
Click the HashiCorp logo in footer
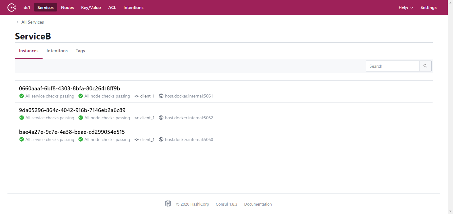pos(168,204)
